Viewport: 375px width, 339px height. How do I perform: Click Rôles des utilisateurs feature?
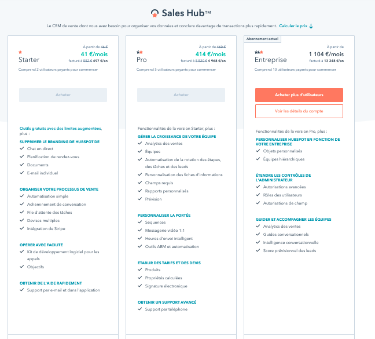282,195
